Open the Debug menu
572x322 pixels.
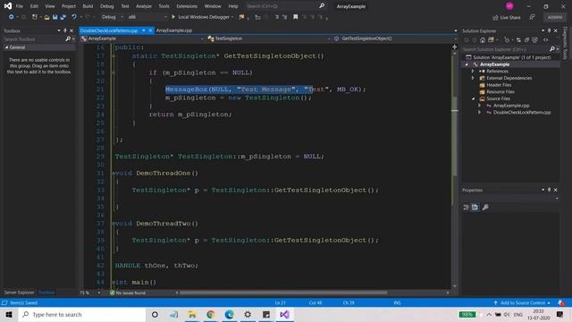107,6
